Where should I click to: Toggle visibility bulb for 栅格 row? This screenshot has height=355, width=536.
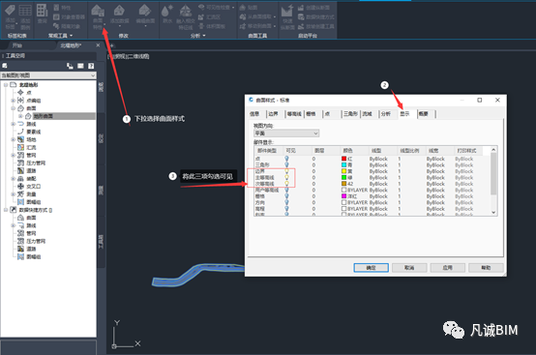tap(286, 196)
